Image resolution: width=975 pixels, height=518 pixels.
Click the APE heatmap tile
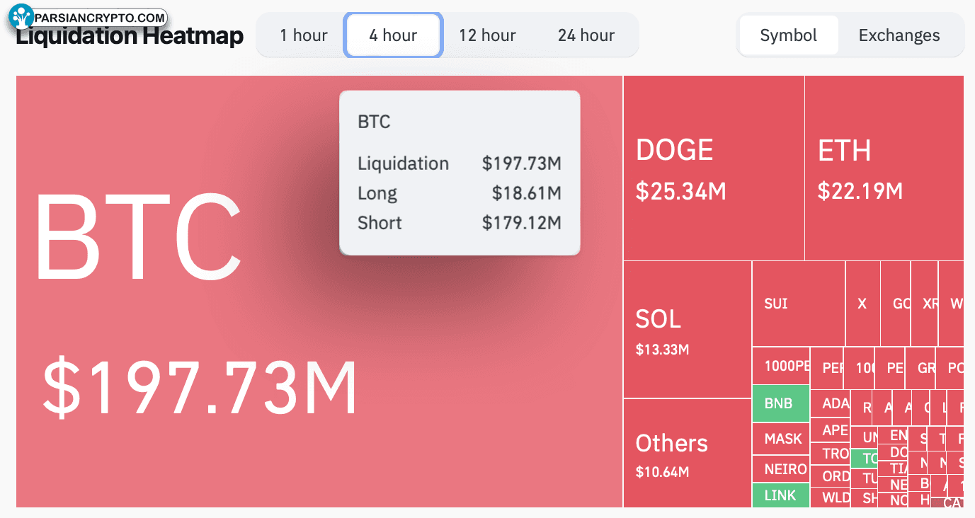click(x=830, y=430)
